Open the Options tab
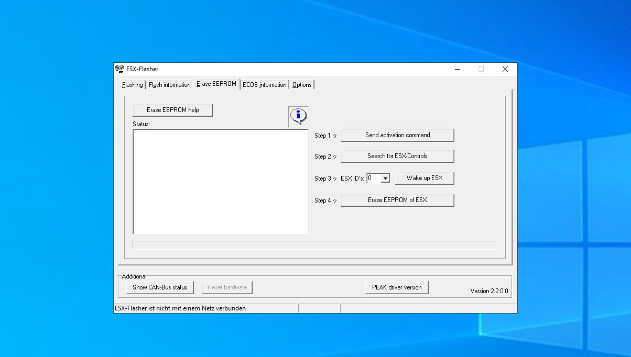 click(x=301, y=84)
